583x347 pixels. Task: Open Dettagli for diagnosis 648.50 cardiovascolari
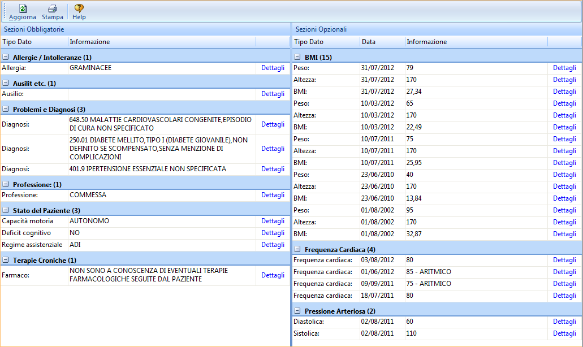pos(273,124)
